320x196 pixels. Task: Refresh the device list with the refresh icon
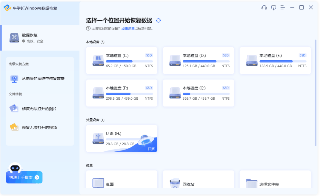point(159,21)
